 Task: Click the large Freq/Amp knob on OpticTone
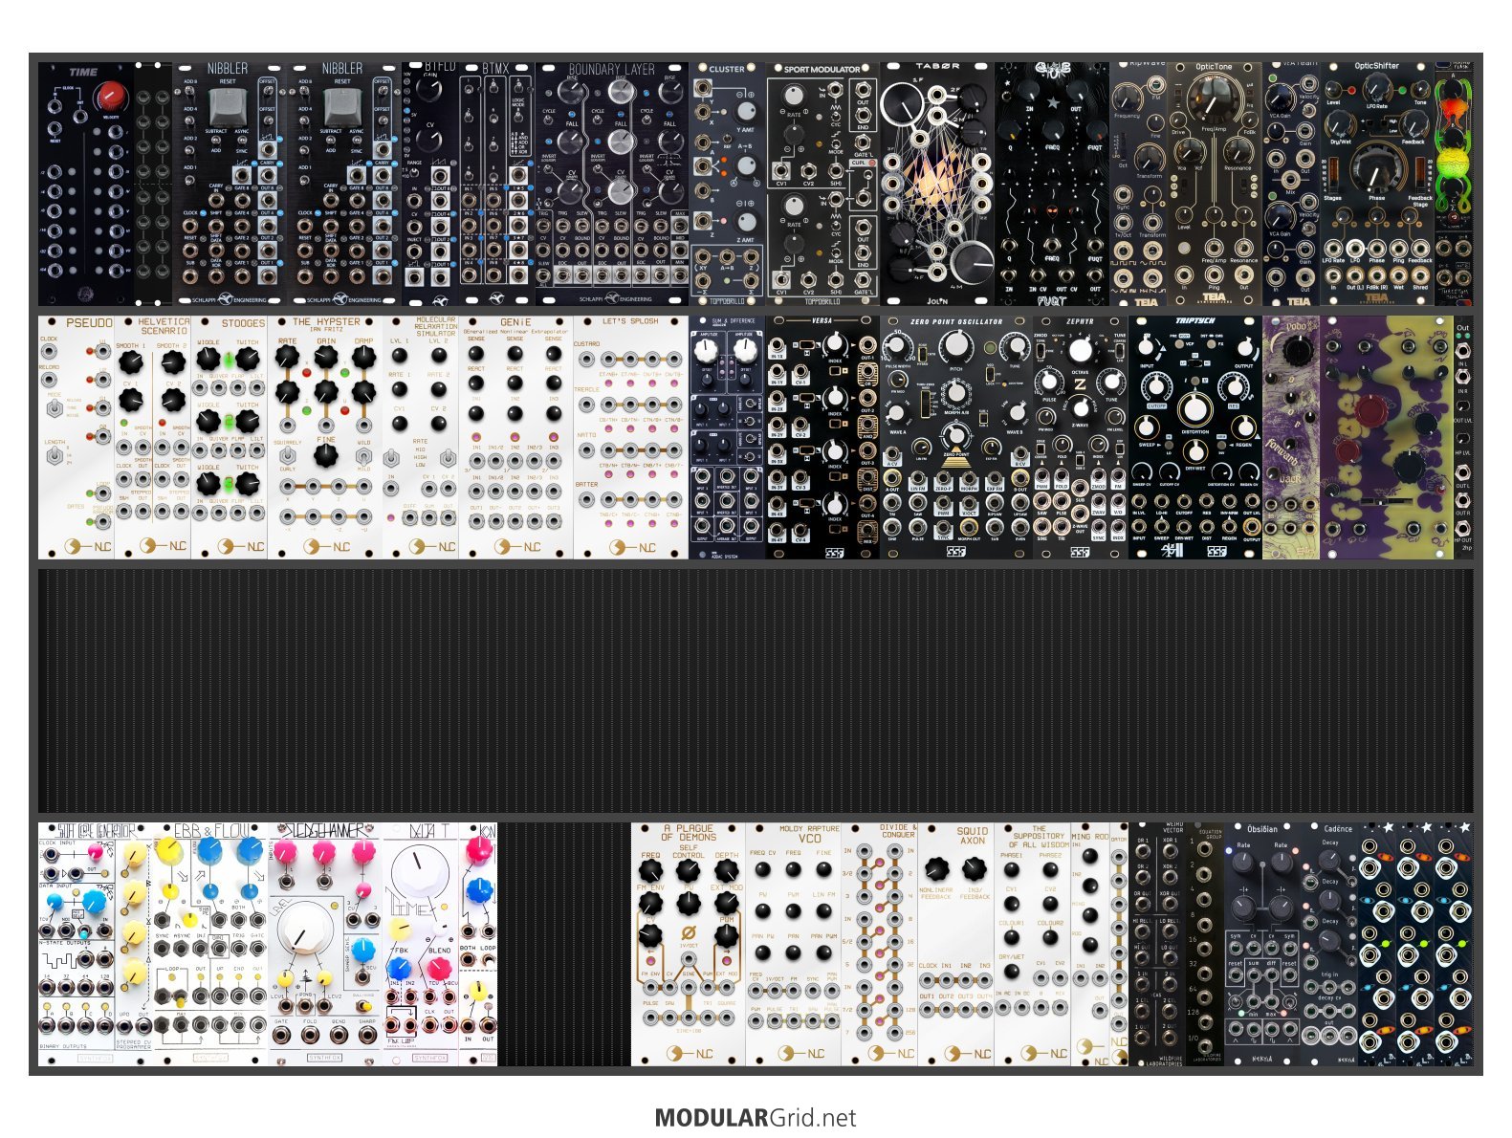tap(1214, 99)
